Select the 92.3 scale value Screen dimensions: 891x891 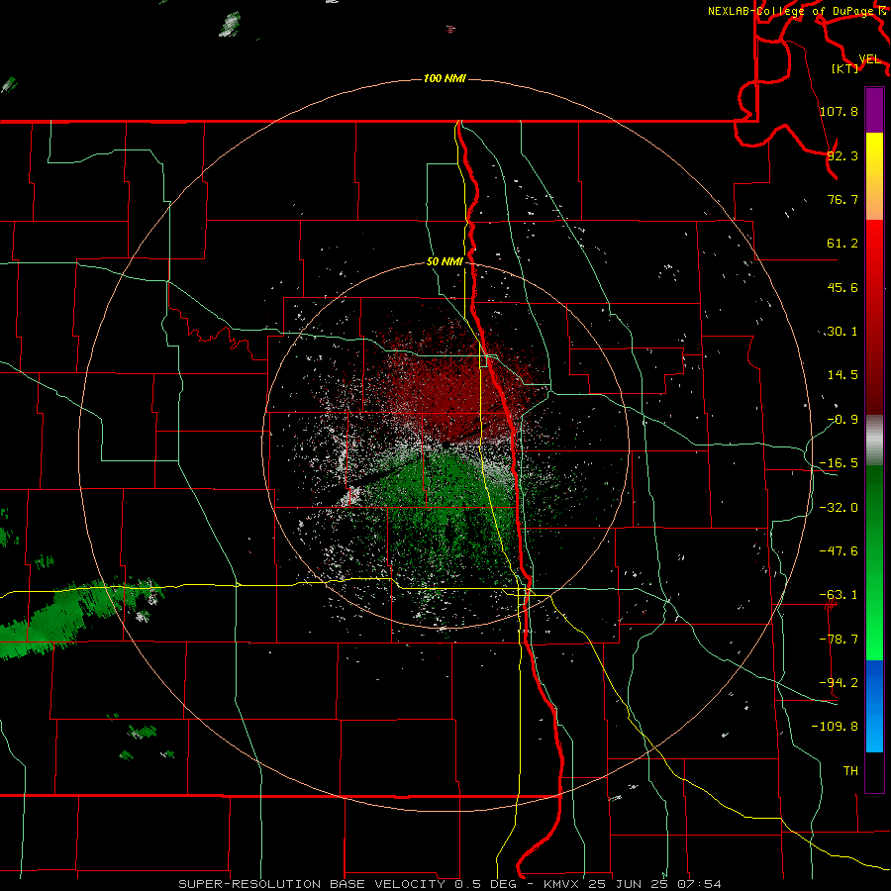click(x=842, y=155)
